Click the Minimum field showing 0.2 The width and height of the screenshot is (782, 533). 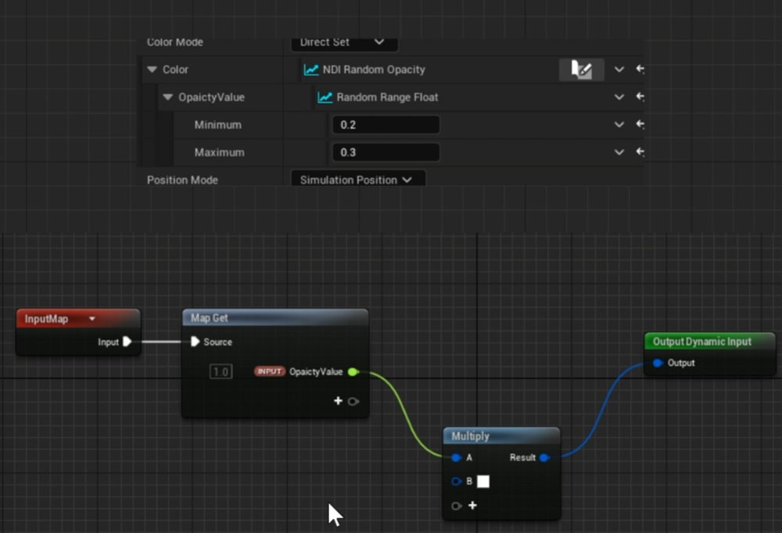[x=386, y=124]
